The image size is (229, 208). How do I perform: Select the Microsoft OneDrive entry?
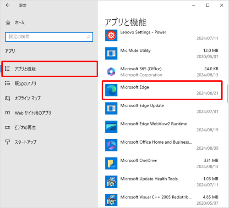162,163
